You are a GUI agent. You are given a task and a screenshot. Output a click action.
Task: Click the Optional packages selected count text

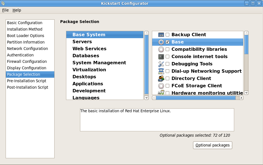(195, 135)
